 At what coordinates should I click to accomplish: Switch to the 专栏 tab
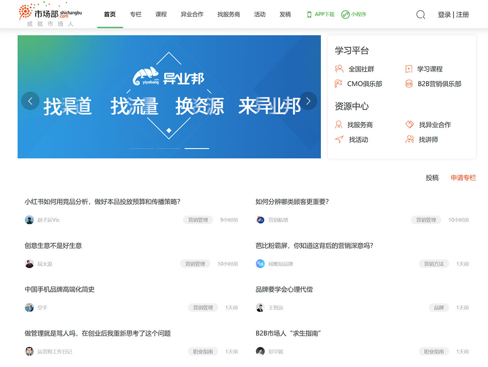[x=136, y=14]
